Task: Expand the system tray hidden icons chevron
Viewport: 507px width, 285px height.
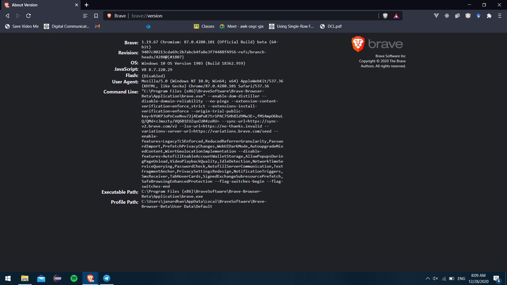Action: click(428, 278)
